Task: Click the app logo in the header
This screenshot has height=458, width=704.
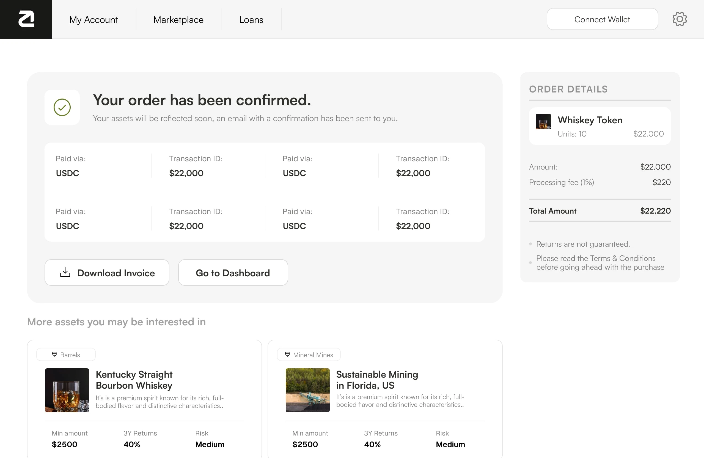Action: pyautogui.click(x=26, y=19)
